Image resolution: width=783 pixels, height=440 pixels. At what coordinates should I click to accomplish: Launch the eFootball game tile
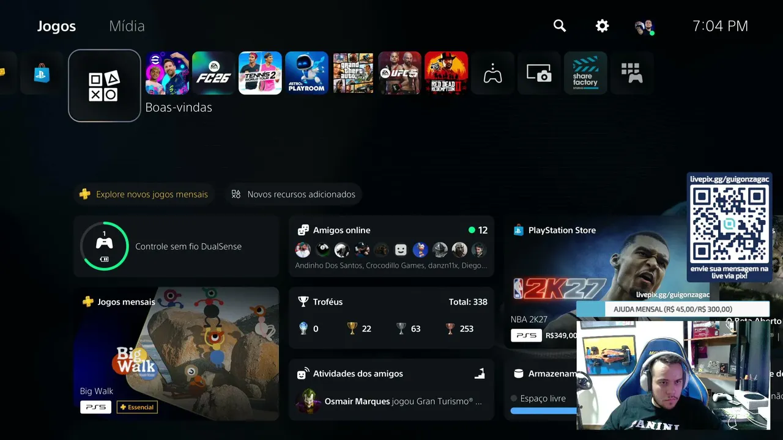(168, 73)
